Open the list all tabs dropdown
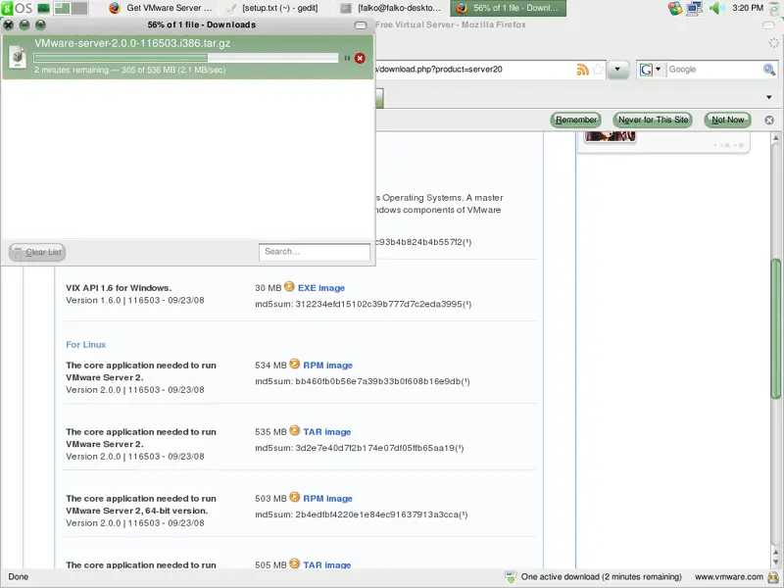Image resolution: width=784 pixels, height=588 pixels. click(769, 97)
